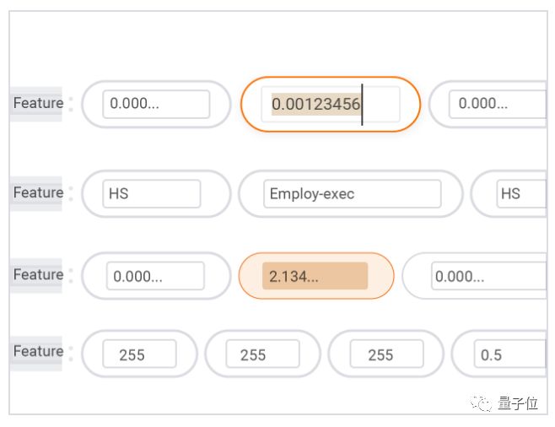
Task: Click the dots beside the top Feature label
Action: pos(71,104)
